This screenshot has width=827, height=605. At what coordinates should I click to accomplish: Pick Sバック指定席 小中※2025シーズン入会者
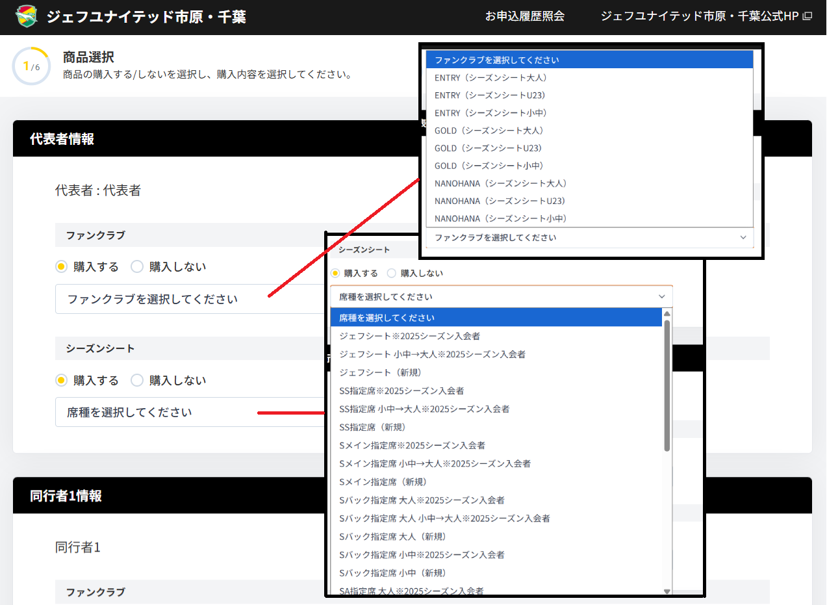click(496, 554)
